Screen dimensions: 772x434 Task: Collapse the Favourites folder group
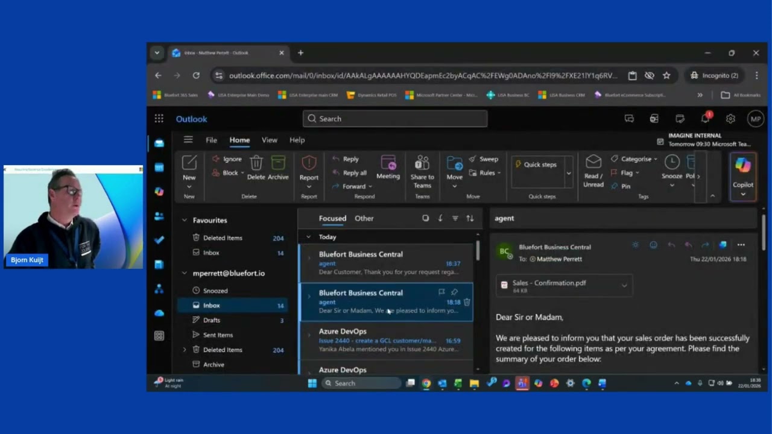pos(185,220)
